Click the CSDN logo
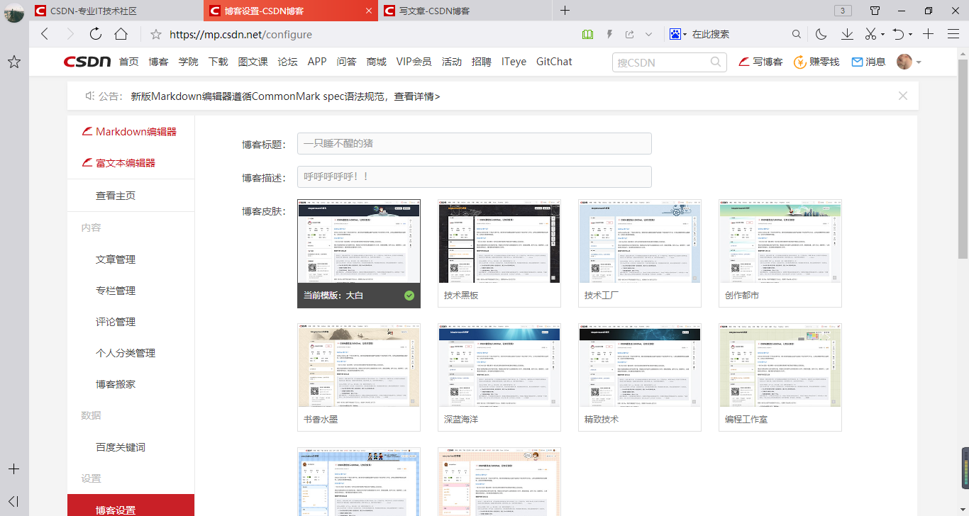Viewport: 969px width, 516px height. pyautogui.click(x=87, y=62)
